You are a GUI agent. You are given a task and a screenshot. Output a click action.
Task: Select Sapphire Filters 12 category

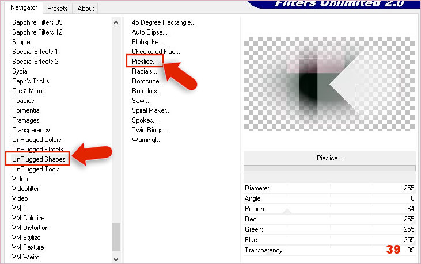pyautogui.click(x=37, y=32)
